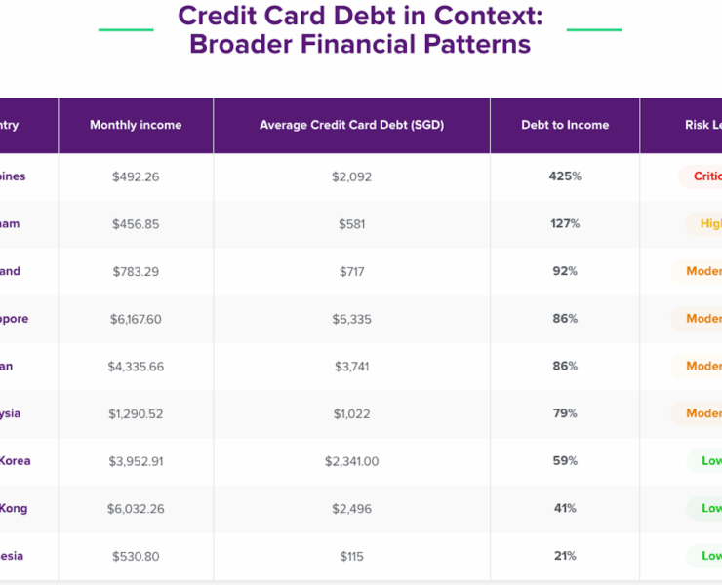The height and width of the screenshot is (585, 722).
Task: Select the $6,167.60 monthly income cell
Action: (136, 319)
